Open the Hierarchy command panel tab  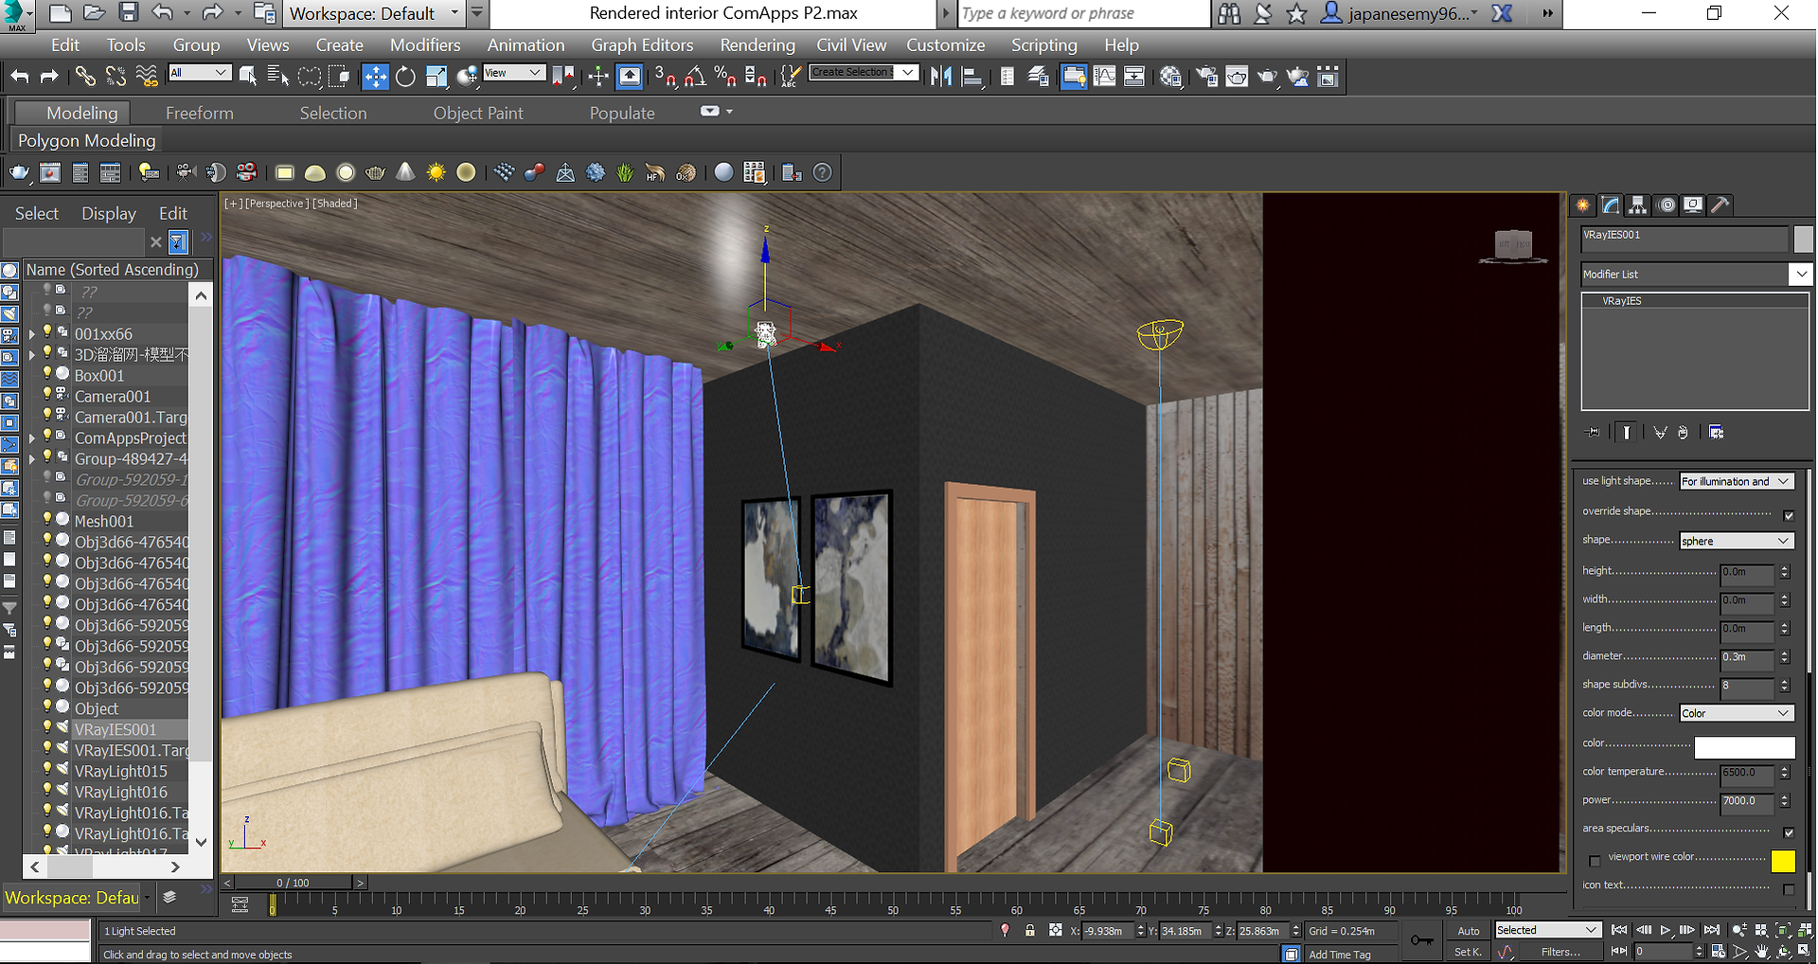(1638, 205)
